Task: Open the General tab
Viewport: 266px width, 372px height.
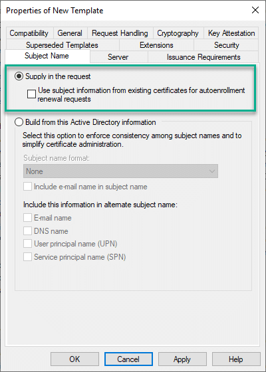Action: (70, 33)
